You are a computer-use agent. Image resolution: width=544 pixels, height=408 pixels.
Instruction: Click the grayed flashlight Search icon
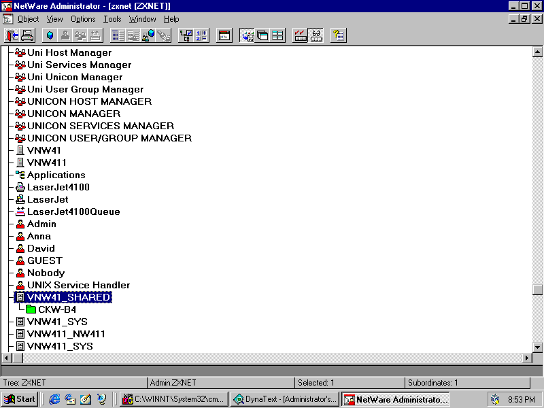click(x=163, y=35)
